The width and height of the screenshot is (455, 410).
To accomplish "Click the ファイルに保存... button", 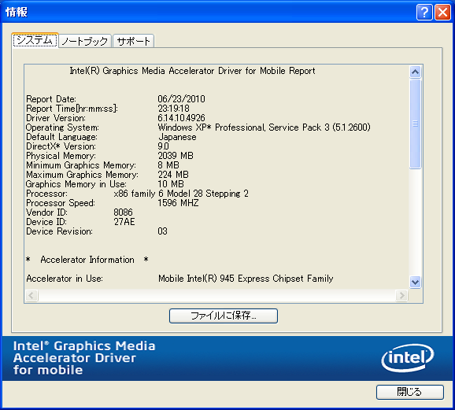I will (x=224, y=316).
